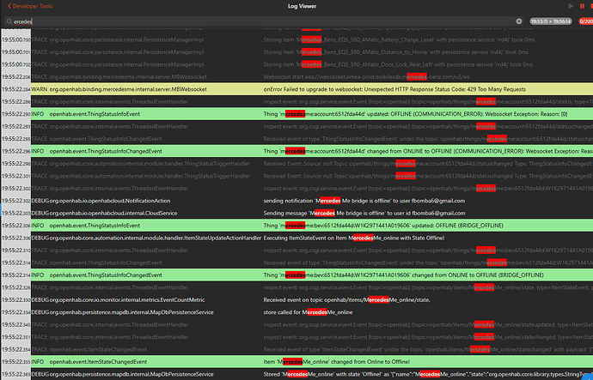The width and height of the screenshot is (593, 380).
Task: Open the '429 Too Many Requests' error message
Action: [x=394, y=89]
